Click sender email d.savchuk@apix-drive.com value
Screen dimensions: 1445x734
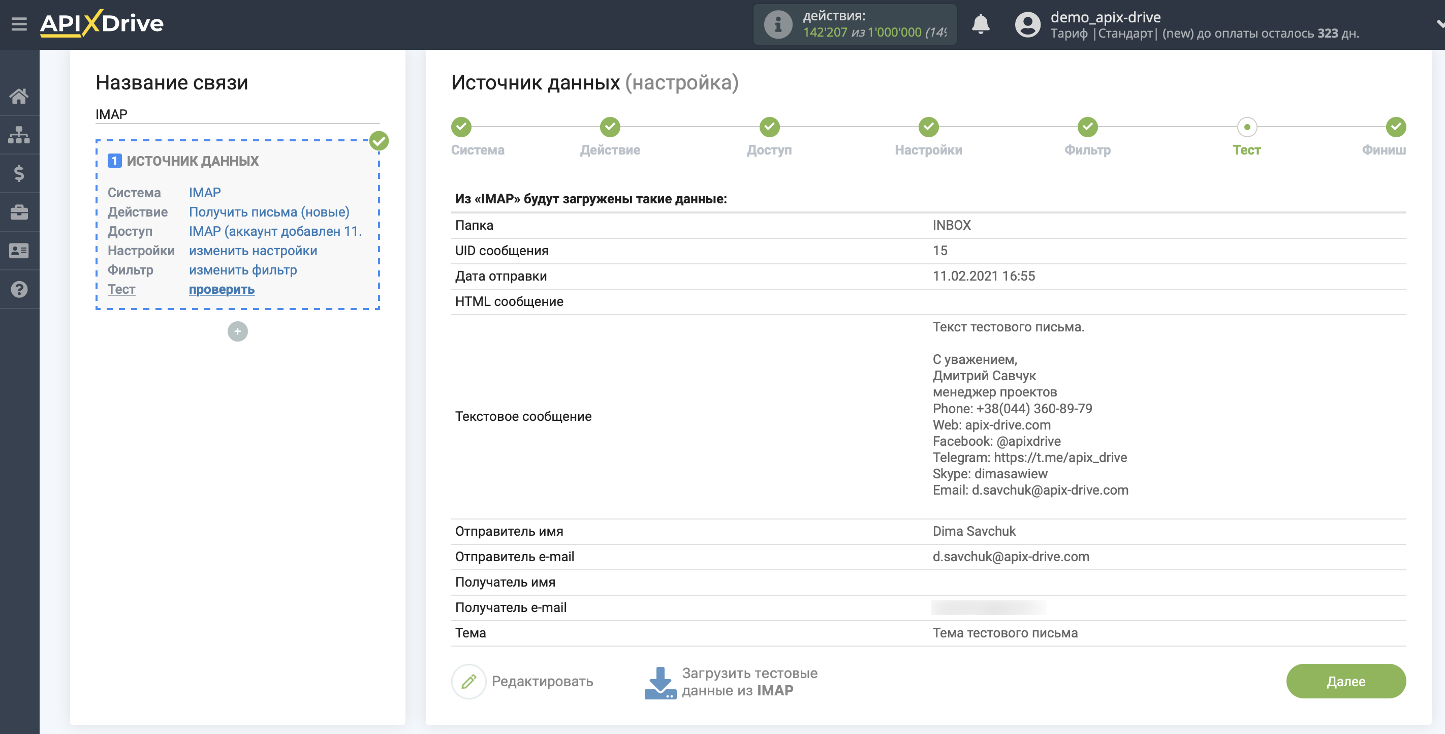pyautogui.click(x=1010, y=557)
